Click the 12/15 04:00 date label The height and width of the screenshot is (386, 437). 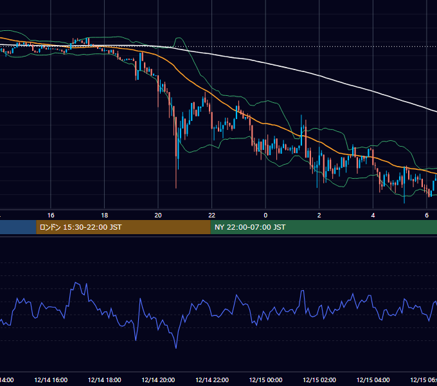(373, 380)
